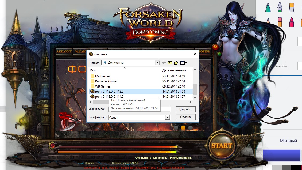Click the Открыть button in the dialog

(185, 109)
